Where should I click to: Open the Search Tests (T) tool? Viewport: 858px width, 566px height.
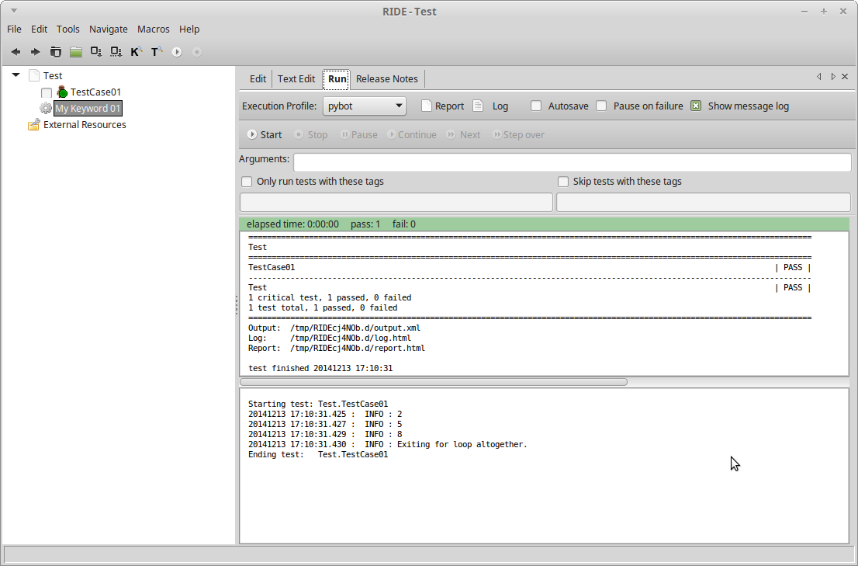point(157,52)
